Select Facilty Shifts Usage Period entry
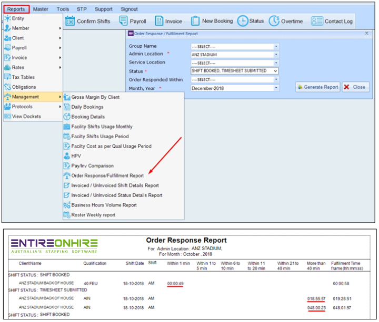 click(x=100, y=137)
